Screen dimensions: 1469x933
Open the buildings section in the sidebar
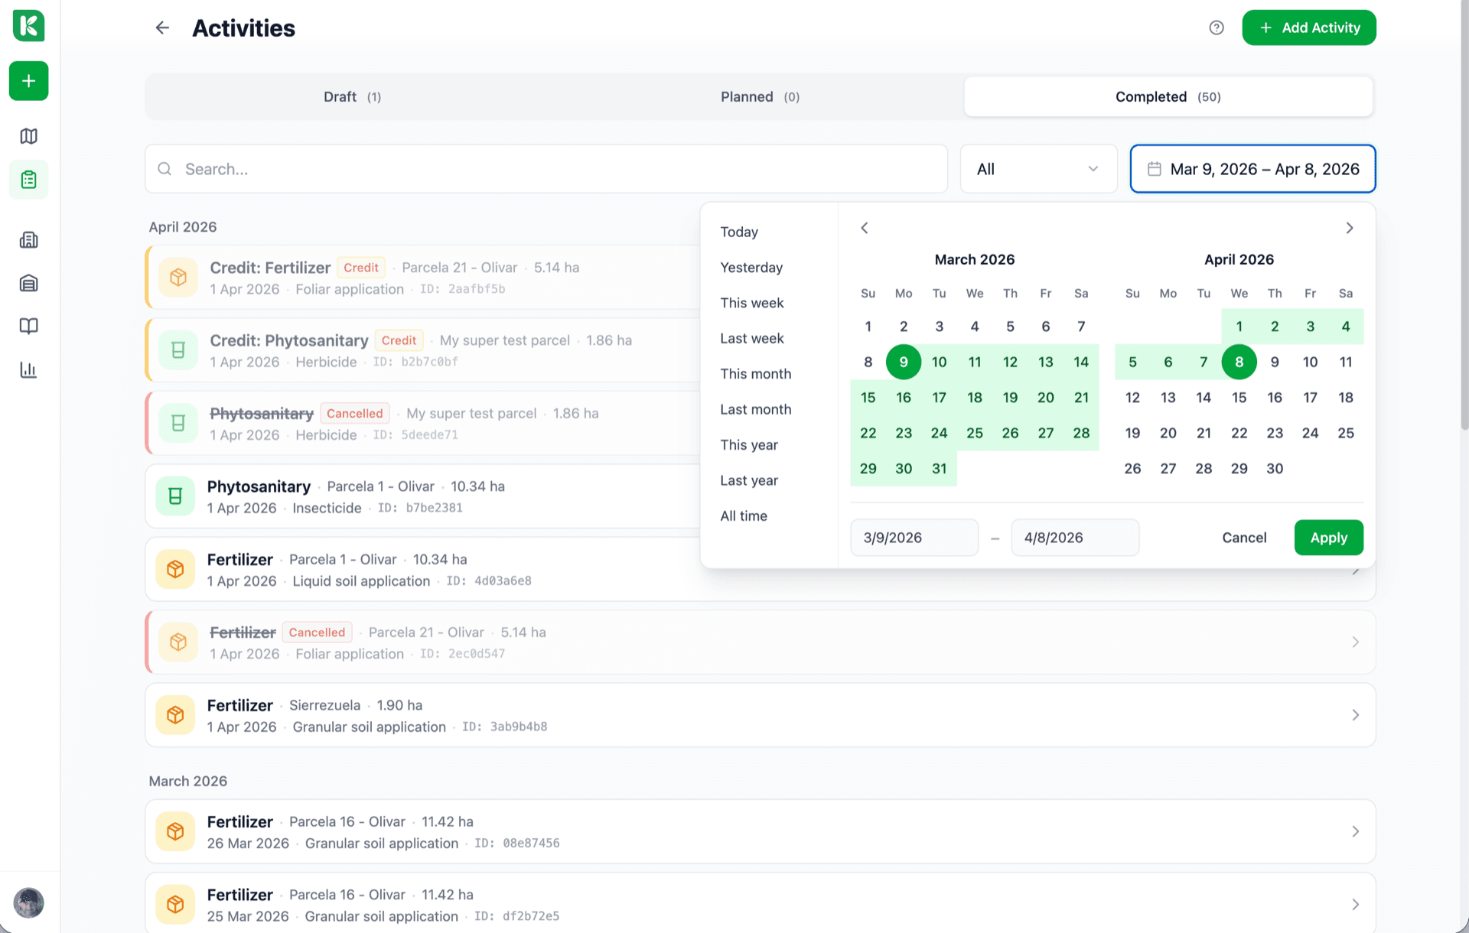click(x=28, y=239)
